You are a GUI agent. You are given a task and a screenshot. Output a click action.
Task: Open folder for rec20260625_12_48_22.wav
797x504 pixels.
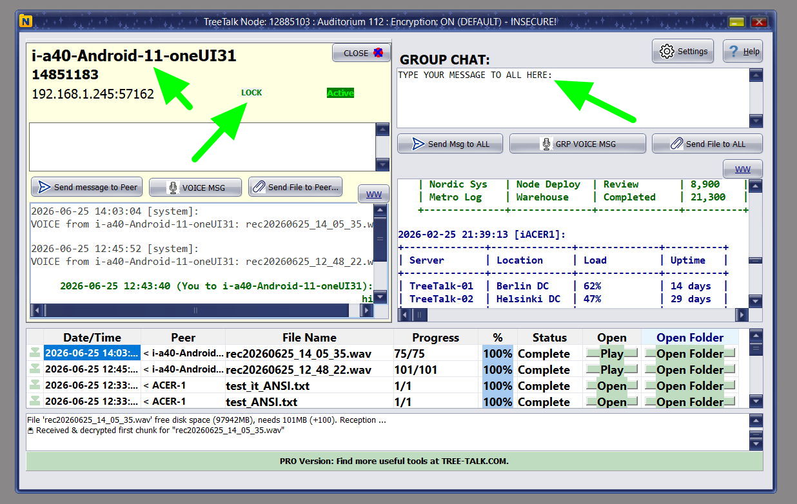pos(689,369)
